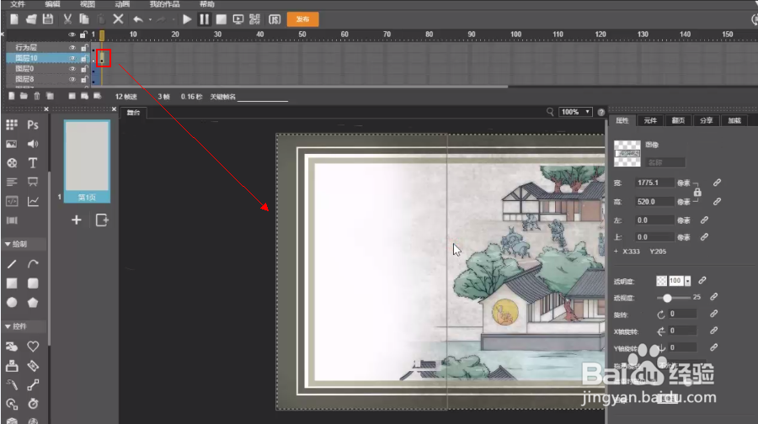Viewport: 758px width, 424px height.
Task: Select the HTML code embed tool
Action: (12, 201)
